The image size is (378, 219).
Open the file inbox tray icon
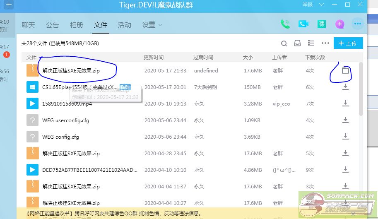click(297, 43)
